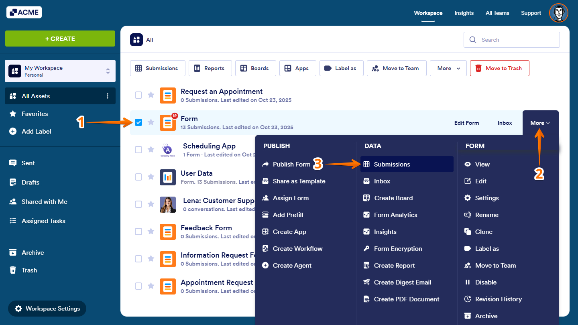
Task: Click the User Data report icon
Action: (168, 177)
